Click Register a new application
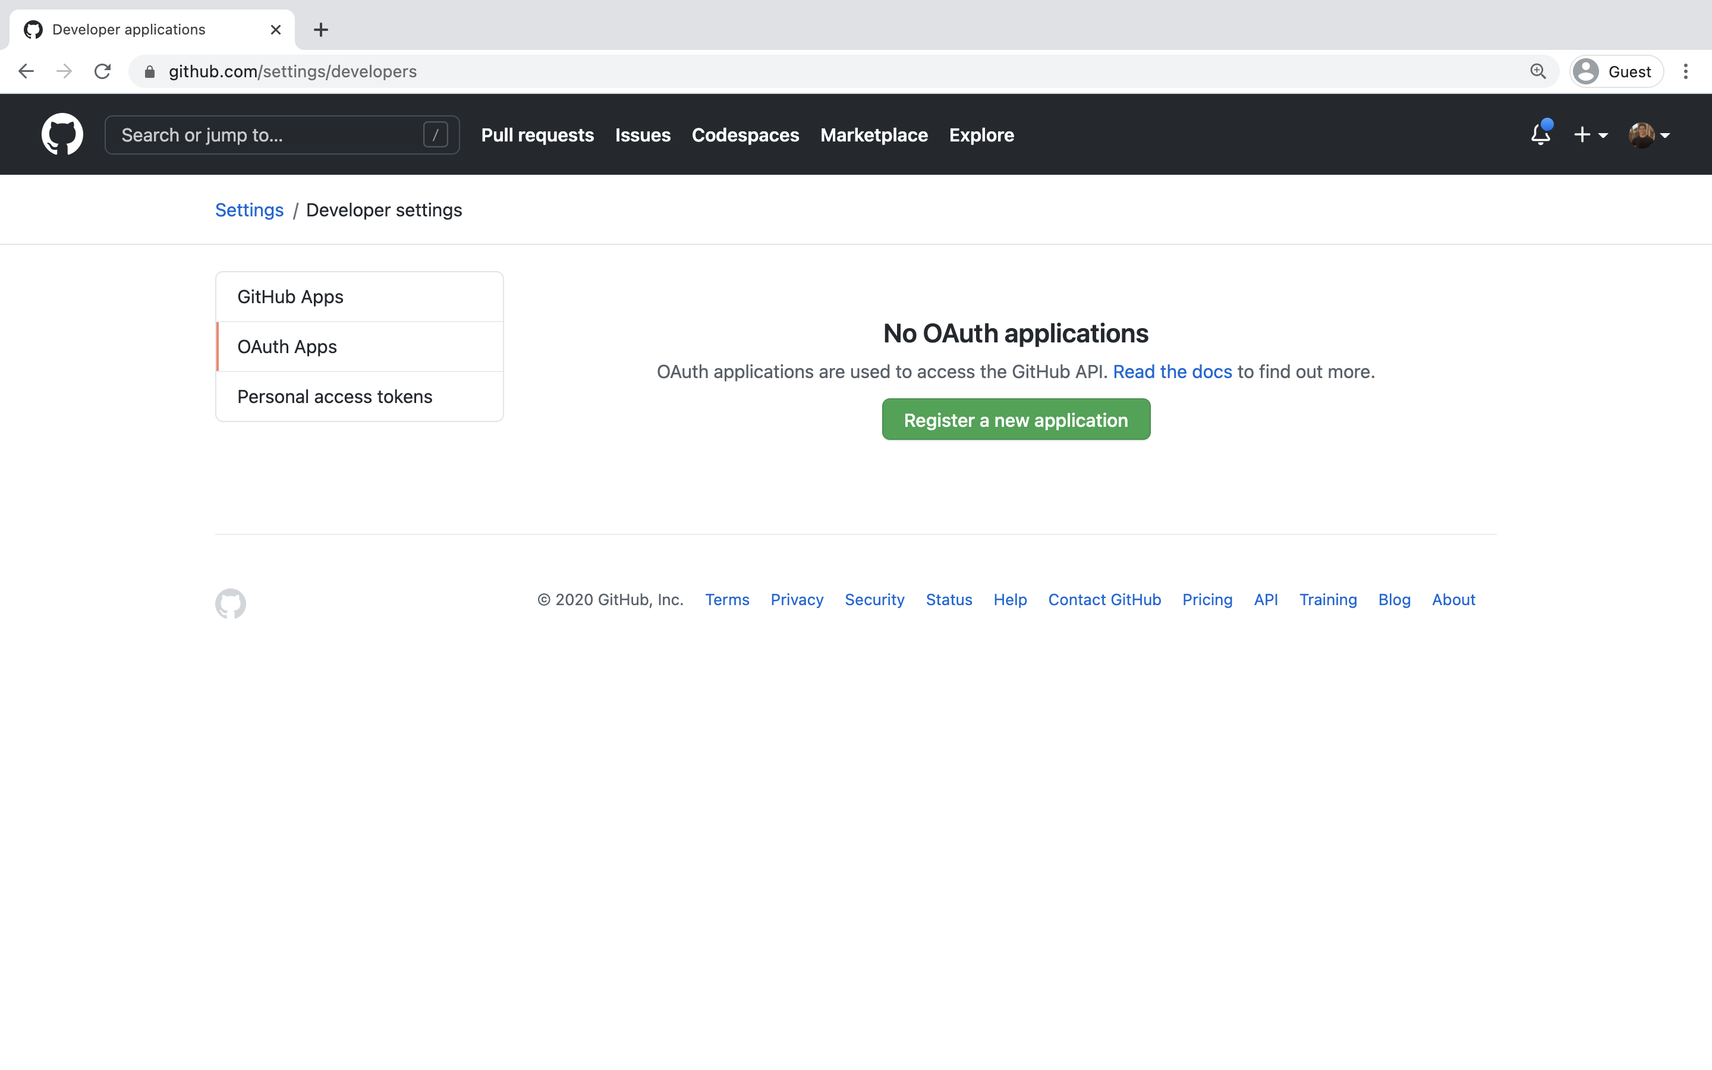The width and height of the screenshot is (1712, 1070). point(1015,419)
